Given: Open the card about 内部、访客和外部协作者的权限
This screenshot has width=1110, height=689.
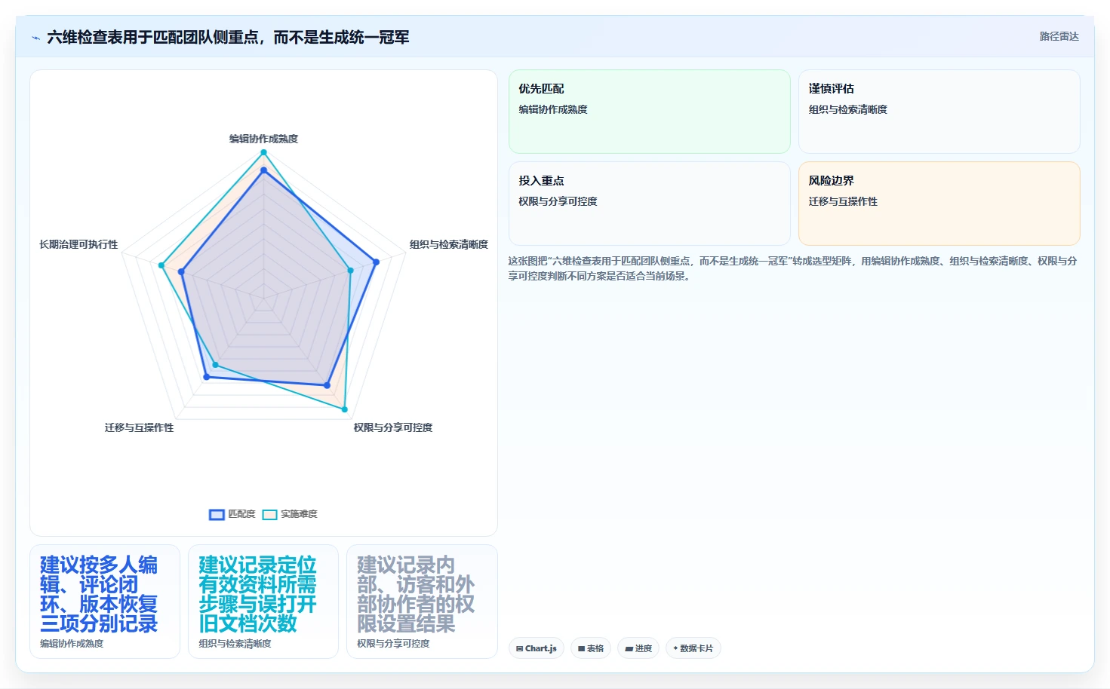Looking at the screenshot, I should [x=422, y=602].
